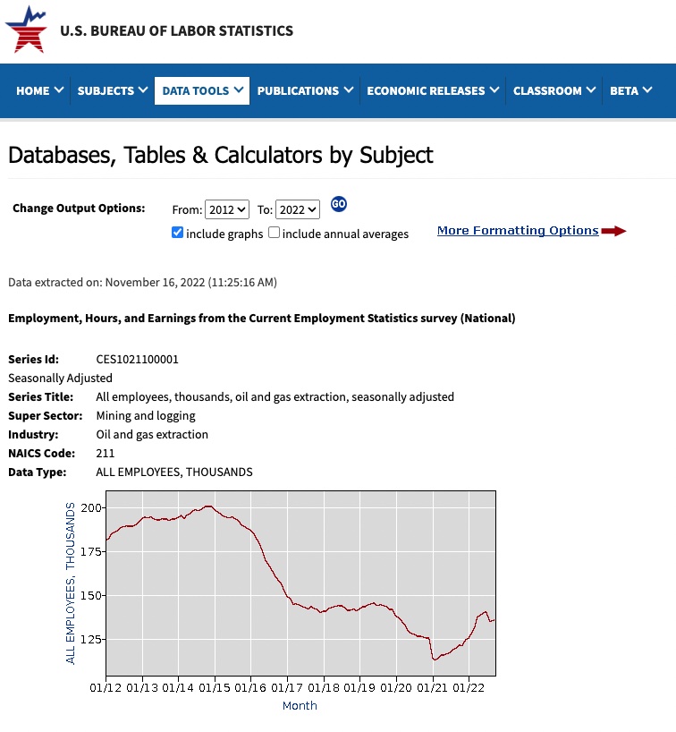Expand the BETA menu chevron
The height and width of the screenshot is (732, 676).
point(646,90)
